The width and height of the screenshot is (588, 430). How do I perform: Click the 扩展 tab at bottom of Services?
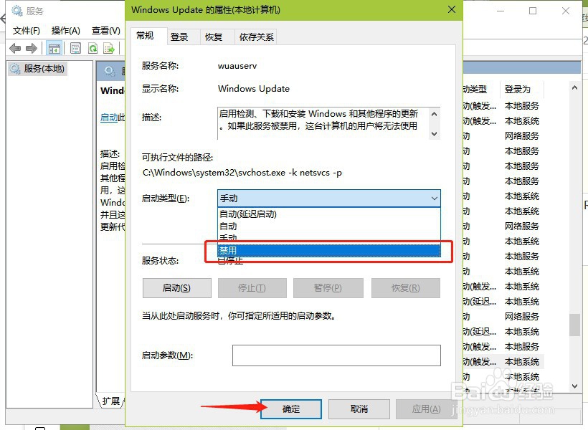[111, 401]
